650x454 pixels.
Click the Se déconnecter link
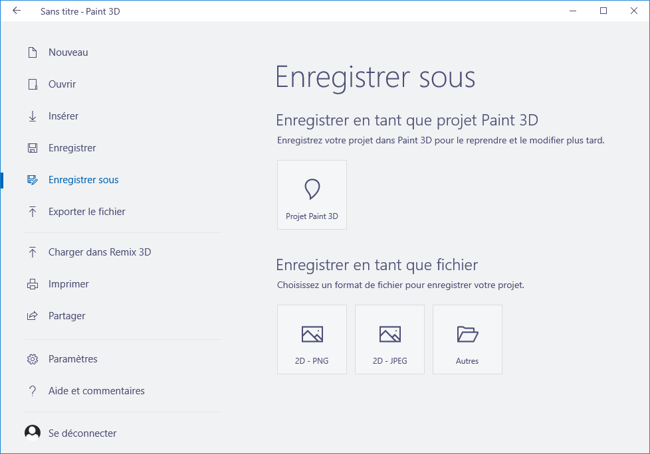[x=82, y=433]
